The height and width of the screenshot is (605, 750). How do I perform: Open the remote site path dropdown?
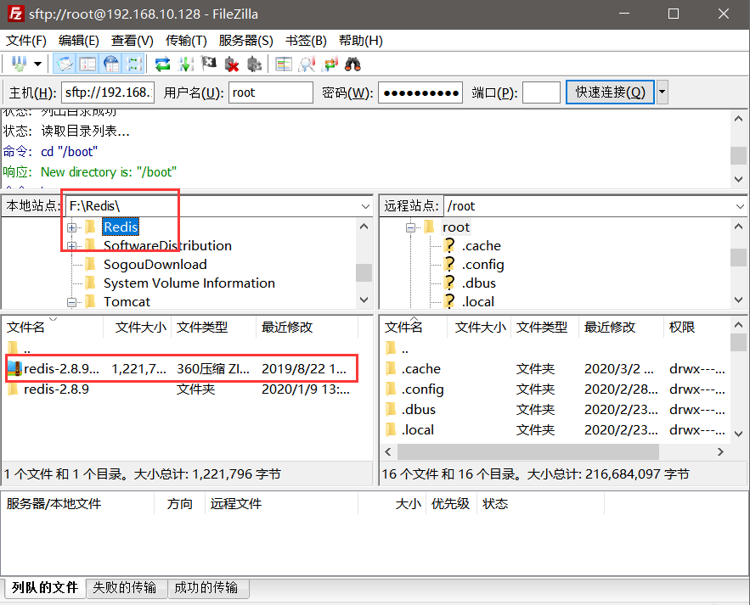point(740,206)
